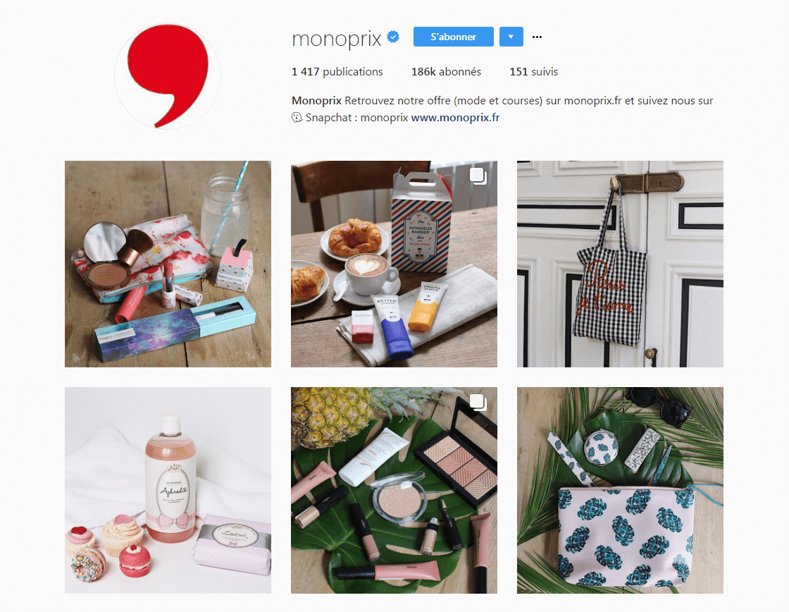The height and width of the screenshot is (612, 789).
Task: Click the S'abonner follow button
Action: [454, 37]
